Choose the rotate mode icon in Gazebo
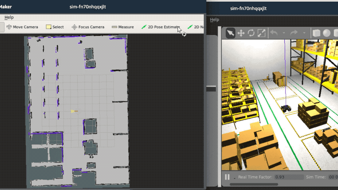This screenshot has width=338, height=190. 251,33
